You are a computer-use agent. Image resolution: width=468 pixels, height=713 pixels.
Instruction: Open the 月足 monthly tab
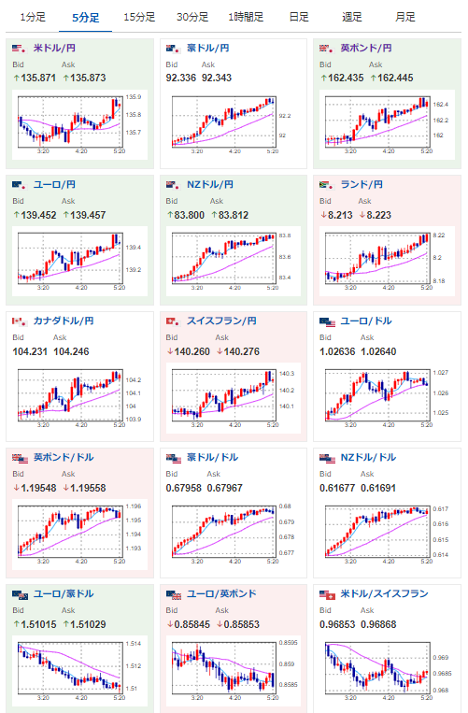pyautogui.click(x=404, y=17)
